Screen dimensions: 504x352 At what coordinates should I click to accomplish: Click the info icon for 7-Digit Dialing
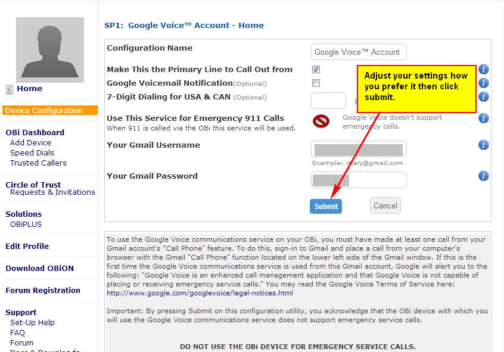click(x=483, y=96)
